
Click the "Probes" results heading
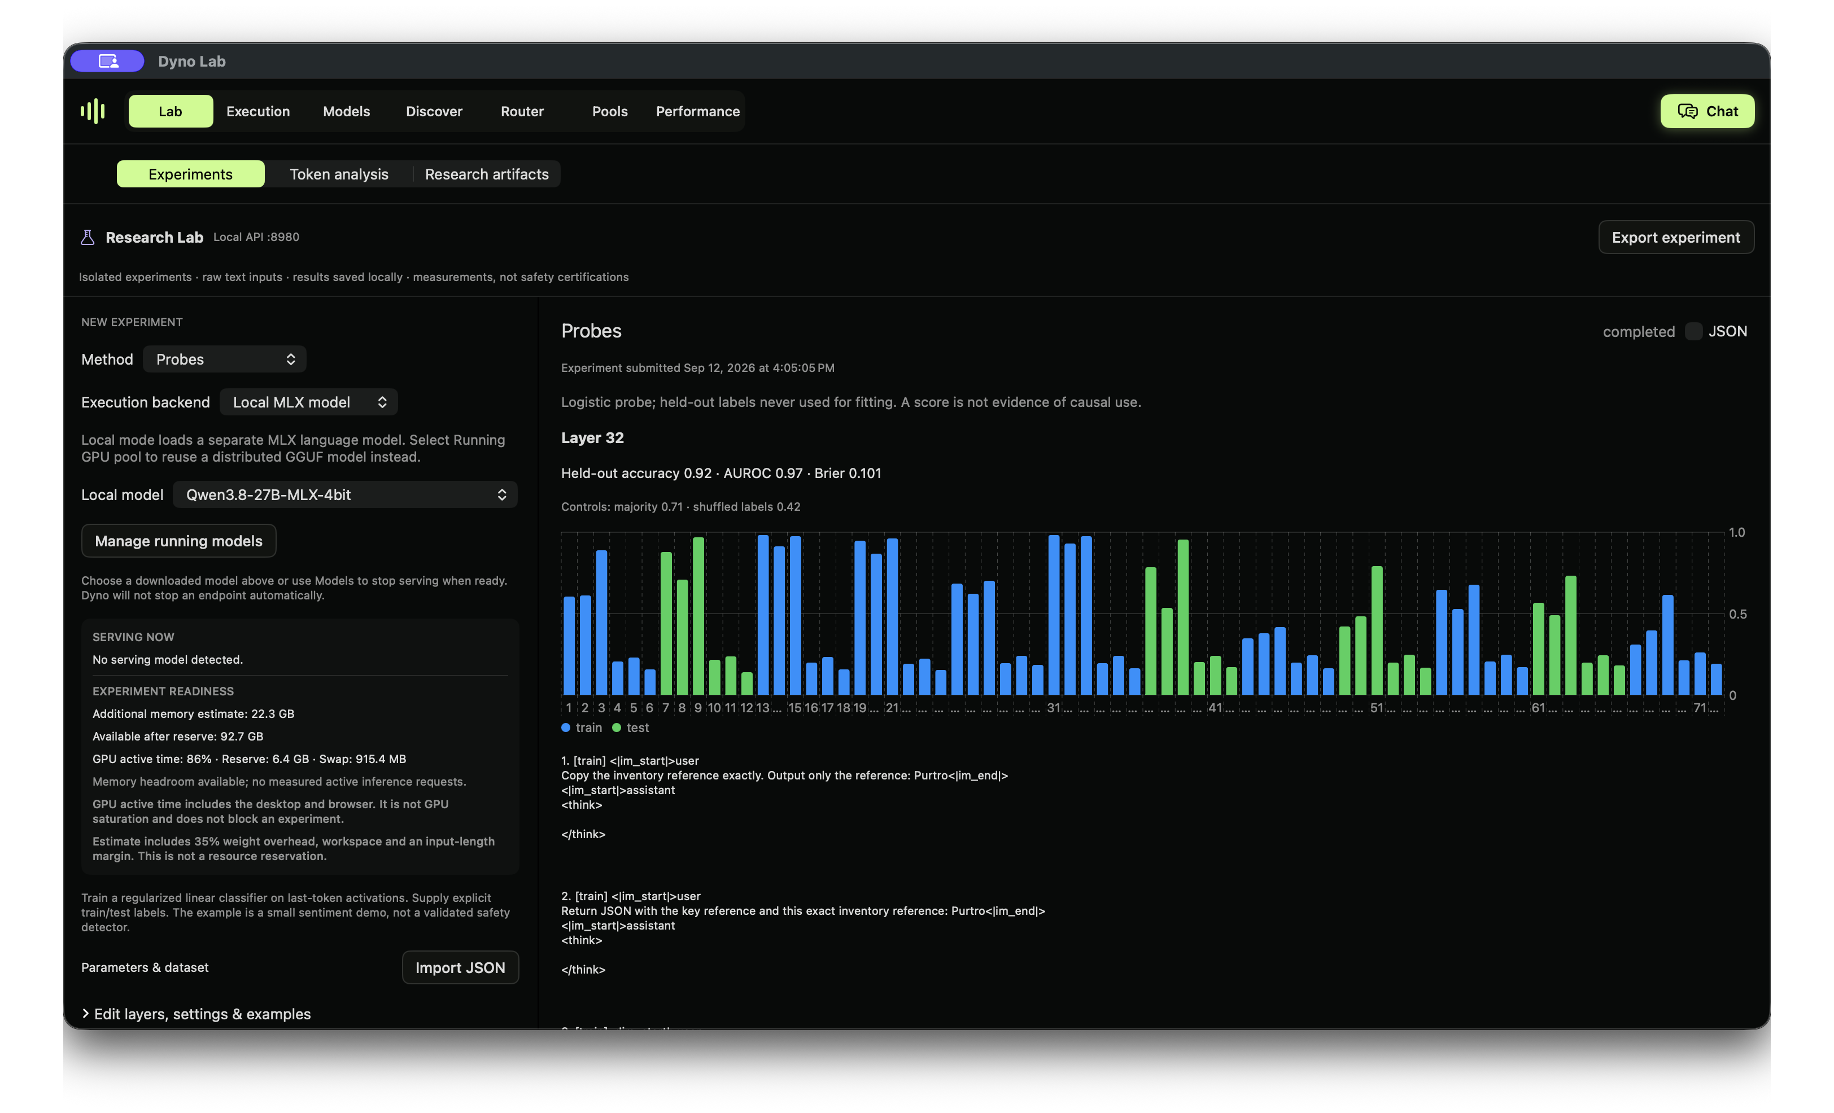pyautogui.click(x=591, y=331)
